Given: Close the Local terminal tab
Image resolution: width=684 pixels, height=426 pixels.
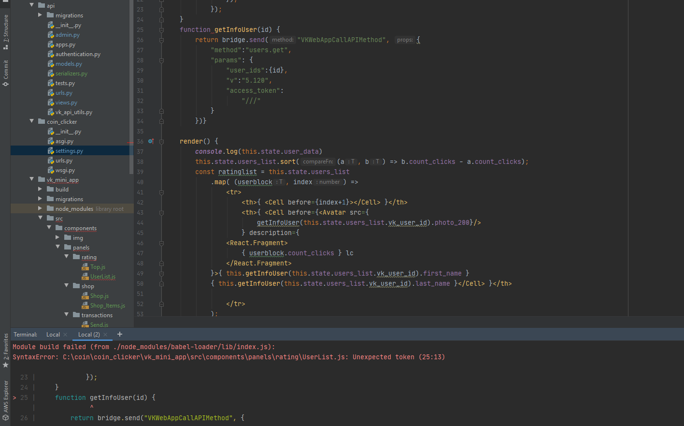Looking at the screenshot, I should coord(65,335).
